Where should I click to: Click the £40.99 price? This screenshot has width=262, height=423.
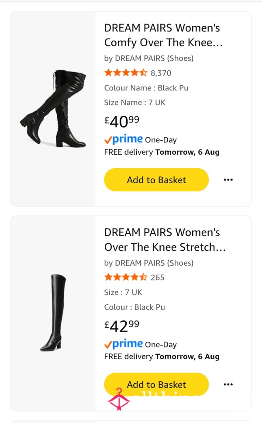point(121,121)
